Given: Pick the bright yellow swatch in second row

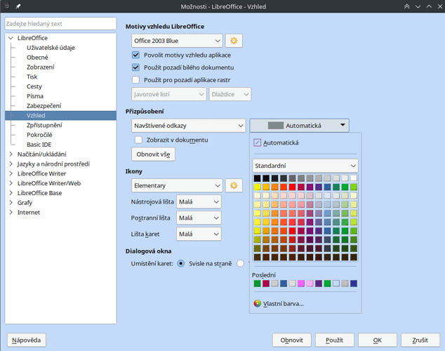Looking at the screenshot, I should [257, 187].
